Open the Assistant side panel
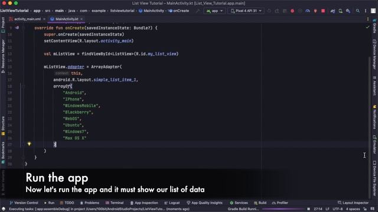 point(374,87)
